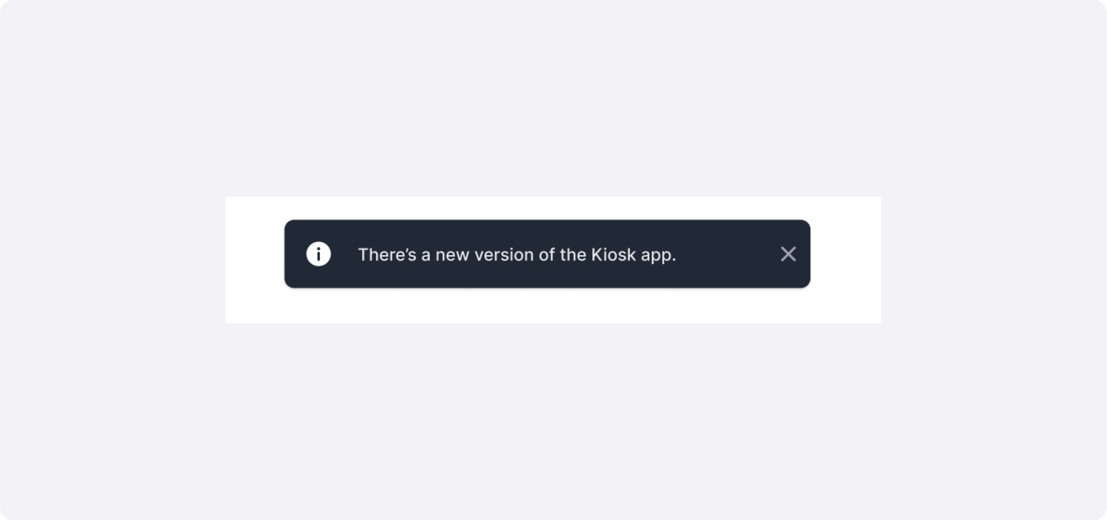The width and height of the screenshot is (1107, 520).
Task: Click the white panel left of the toast
Action: point(255,260)
